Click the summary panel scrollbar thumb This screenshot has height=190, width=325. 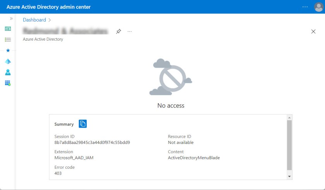click(x=289, y=145)
